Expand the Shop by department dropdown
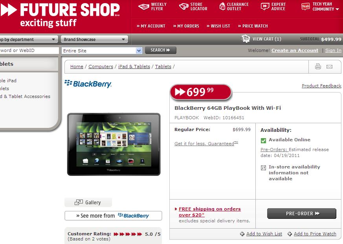 pos(28,39)
